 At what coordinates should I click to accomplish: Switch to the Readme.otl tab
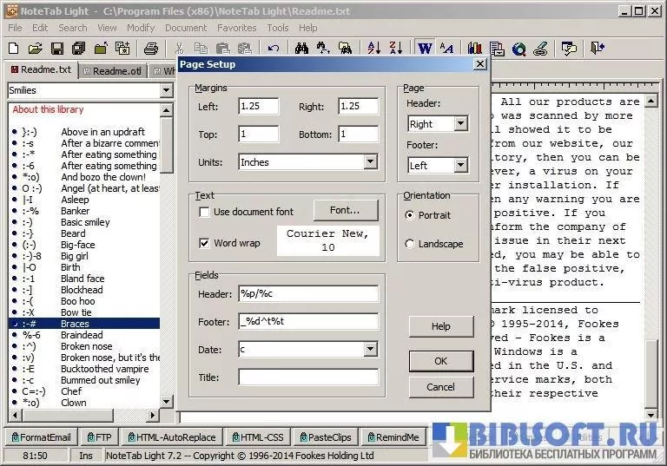tap(113, 71)
